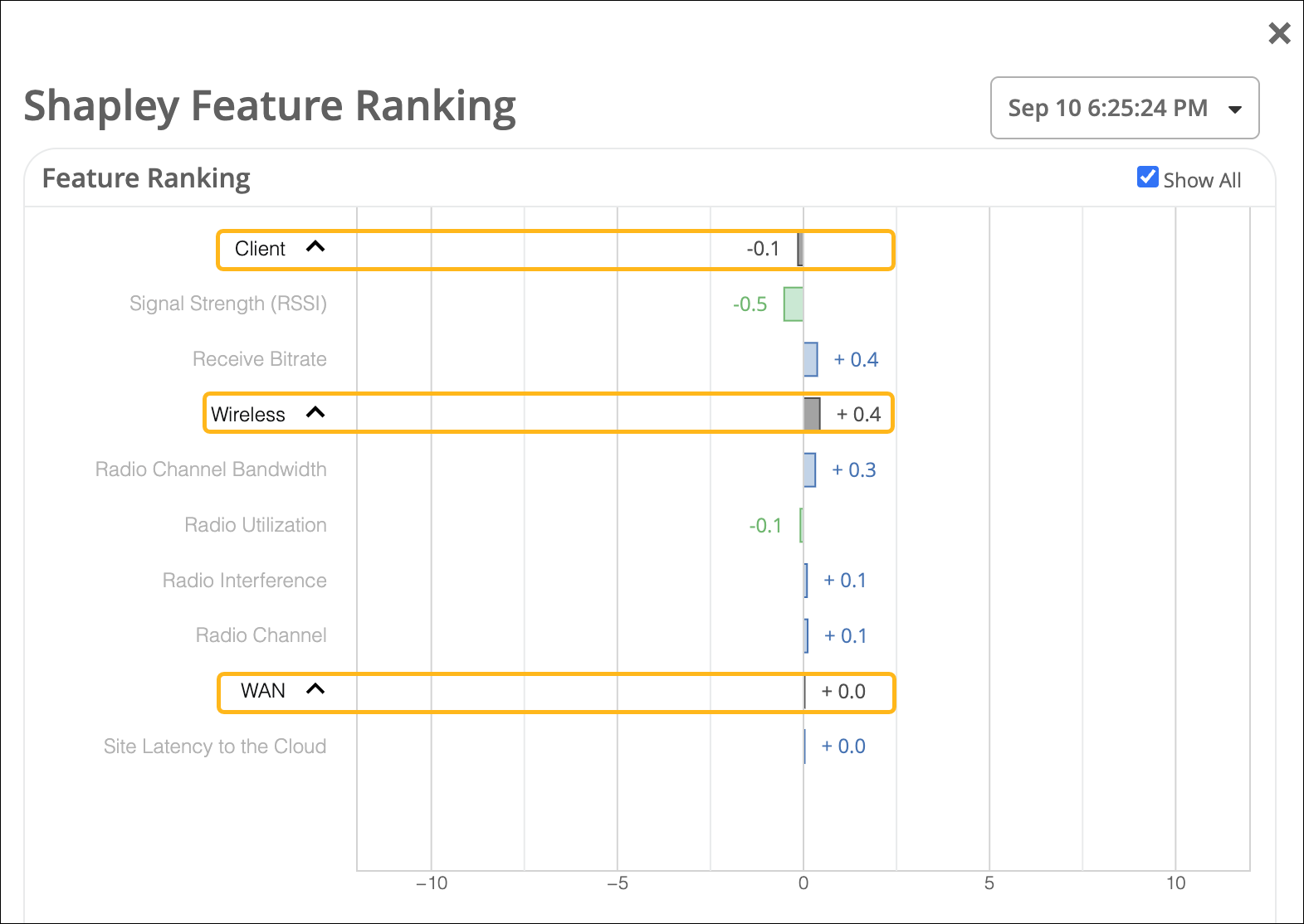Click the green Signal Strength bar
Screen dimensions: 1304x924
(794, 304)
